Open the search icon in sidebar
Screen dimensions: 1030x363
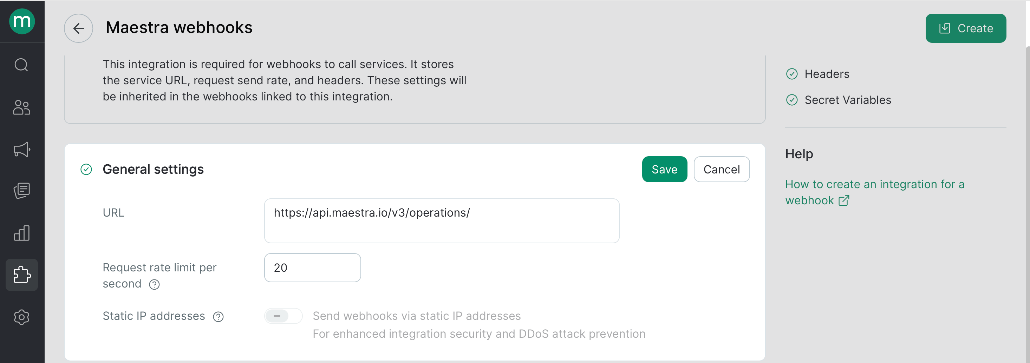click(21, 64)
